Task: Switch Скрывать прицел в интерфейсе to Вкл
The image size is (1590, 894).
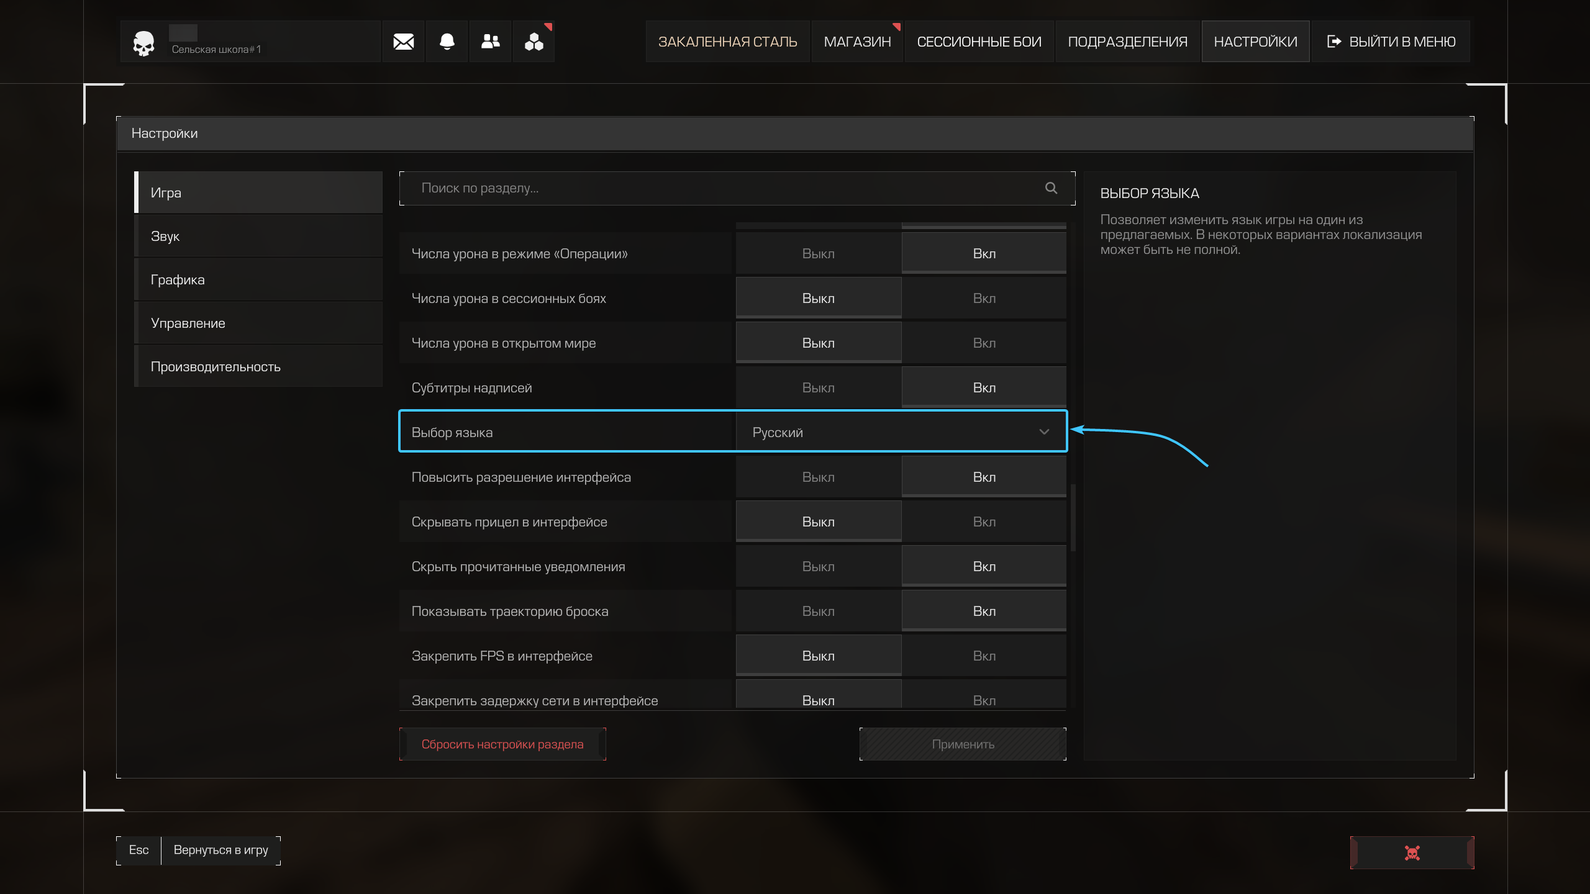Action: tap(984, 522)
